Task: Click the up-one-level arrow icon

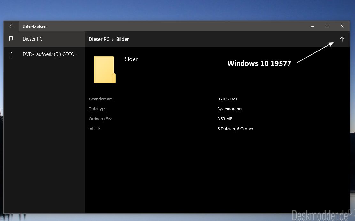Action: tap(342, 39)
